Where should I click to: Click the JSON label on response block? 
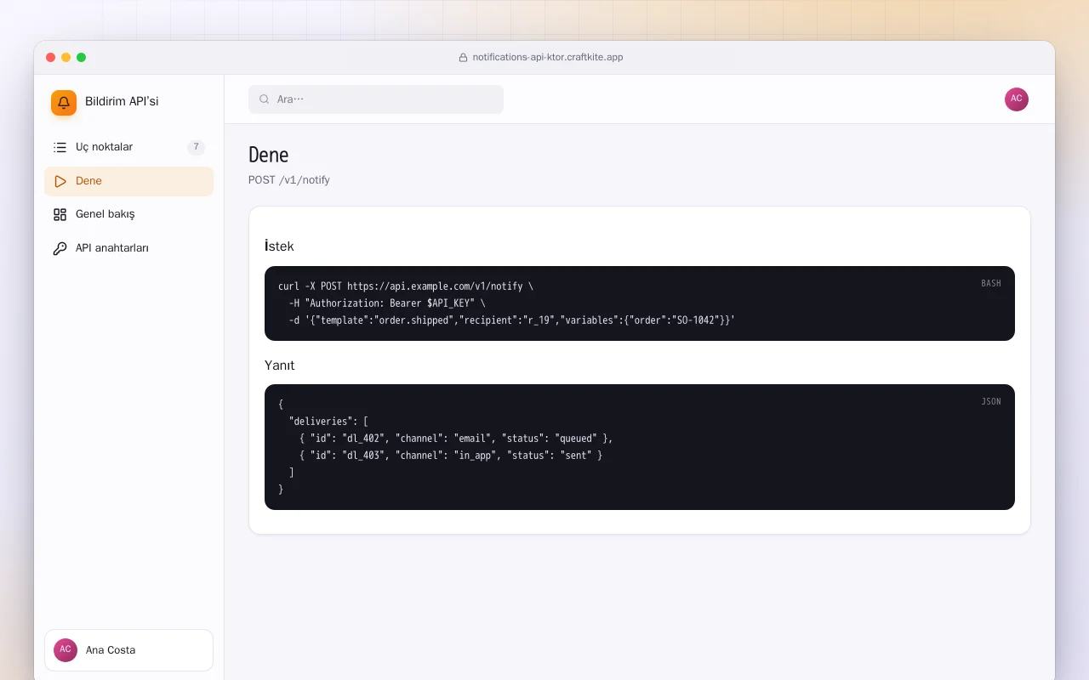pyautogui.click(x=991, y=402)
